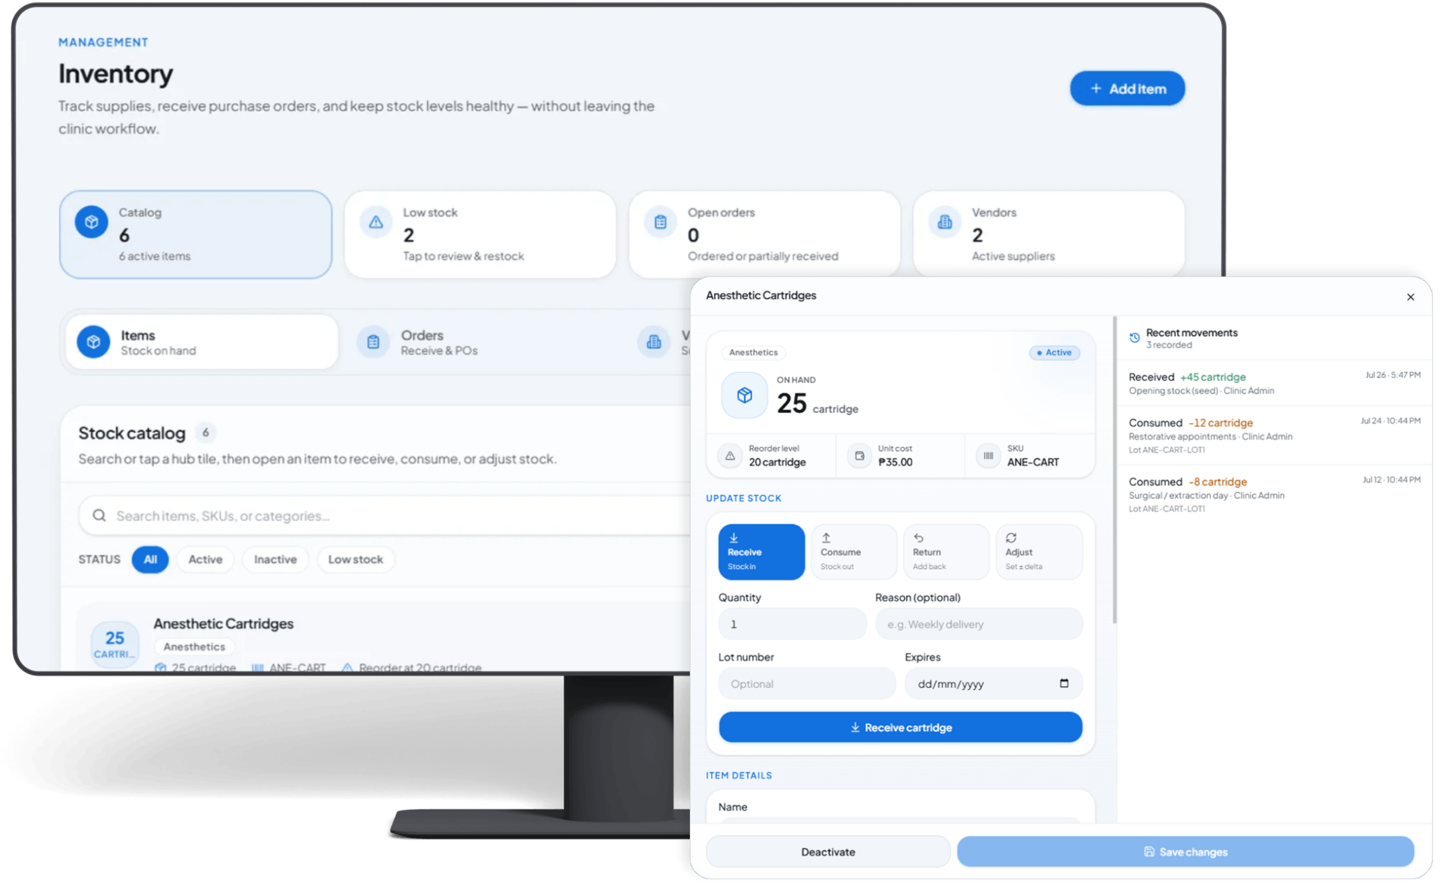Viewport: 1443px width, 888px height.
Task: Open the Items stock on hand tab
Action: pos(202,342)
